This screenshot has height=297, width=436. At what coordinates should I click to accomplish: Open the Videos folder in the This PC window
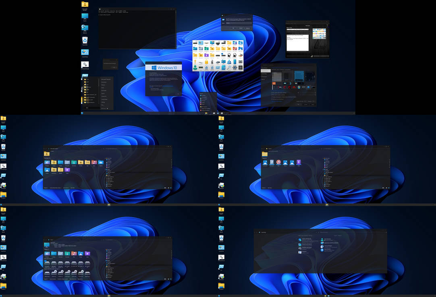click(87, 254)
